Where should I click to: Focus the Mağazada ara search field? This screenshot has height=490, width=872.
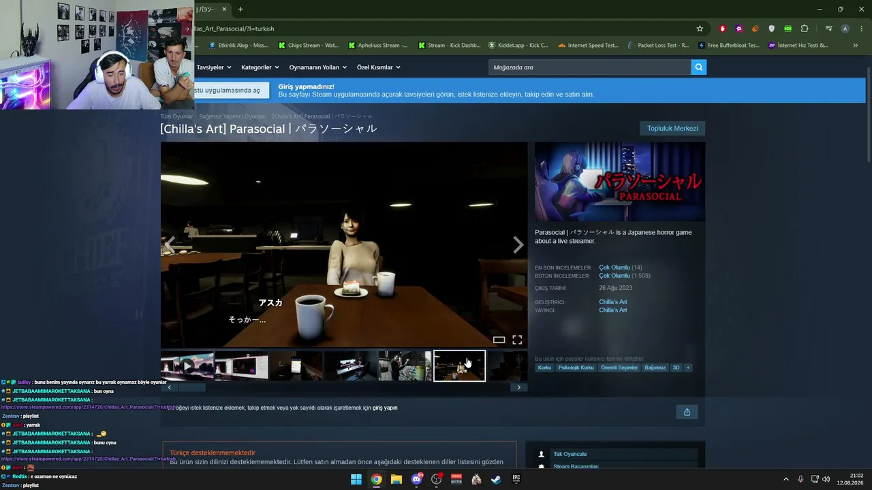(589, 67)
